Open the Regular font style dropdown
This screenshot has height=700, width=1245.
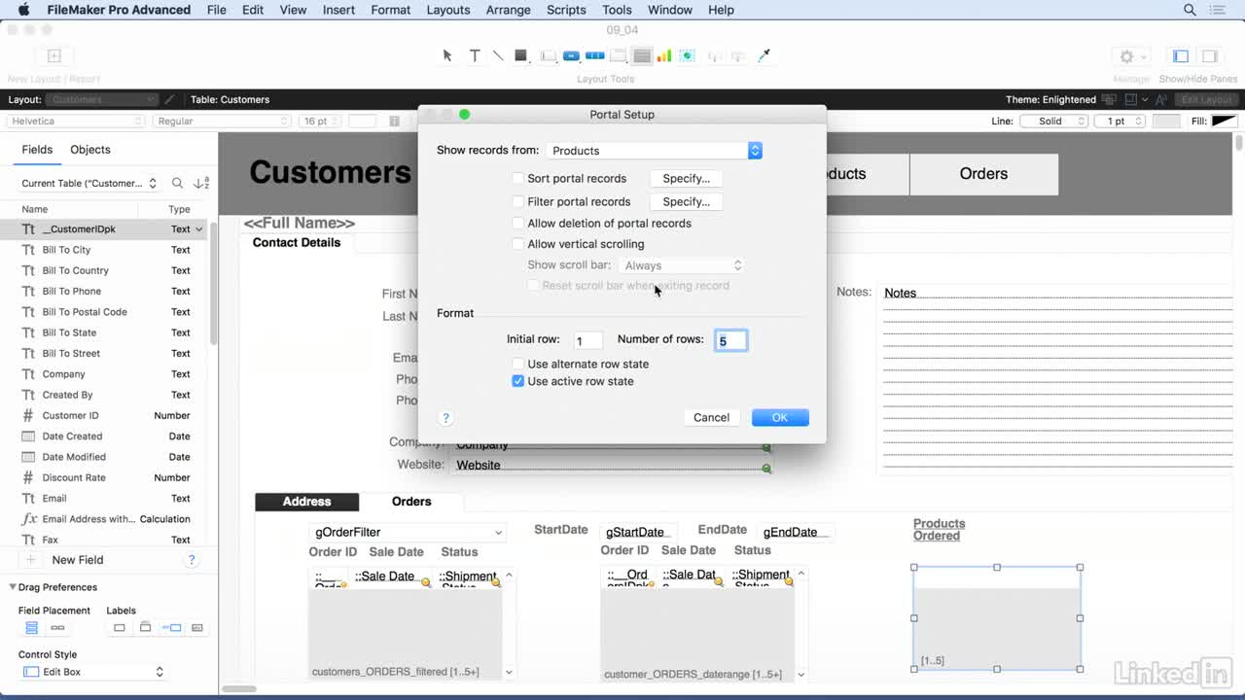click(x=223, y=122)
